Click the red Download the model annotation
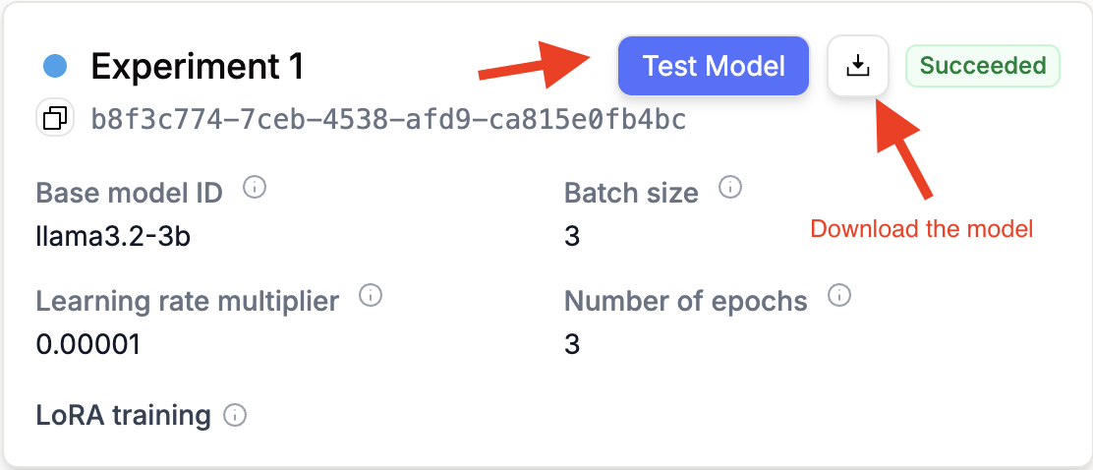 [x=922, y=229]
